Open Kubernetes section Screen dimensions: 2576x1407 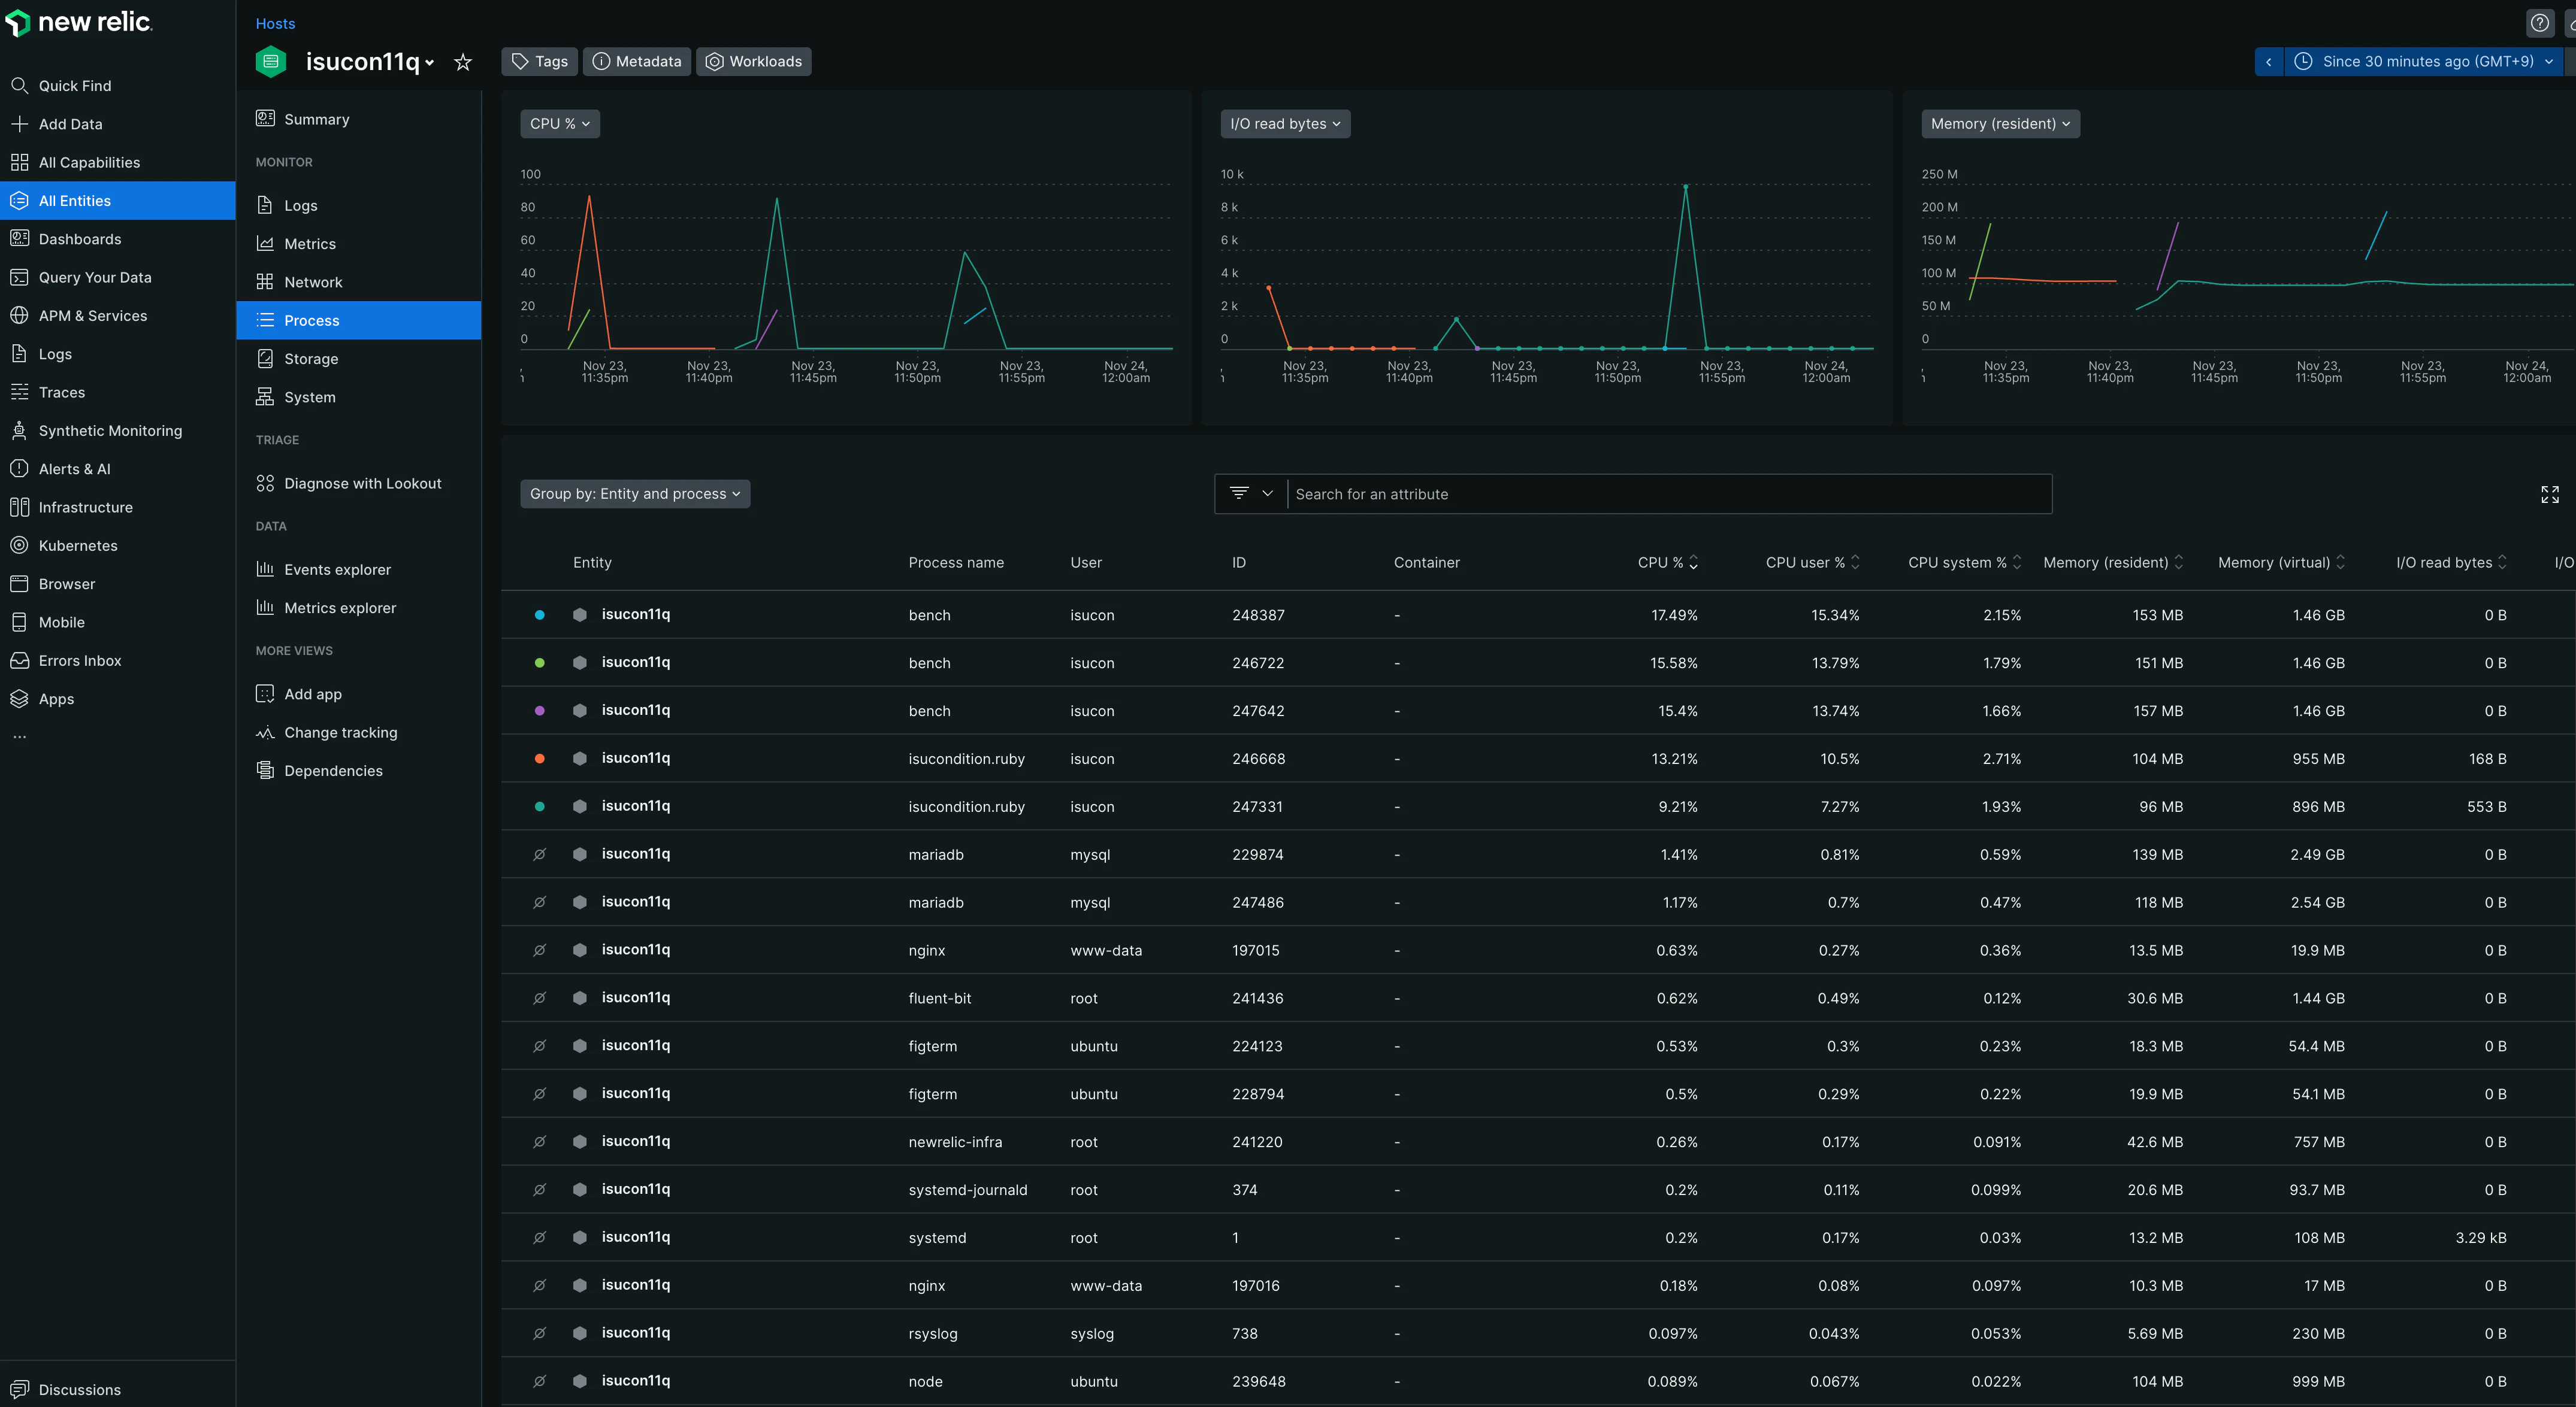click(x=78, y=545)
